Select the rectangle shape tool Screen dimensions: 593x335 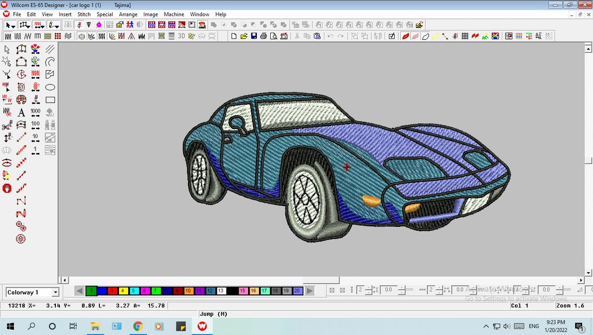point(50,100)
